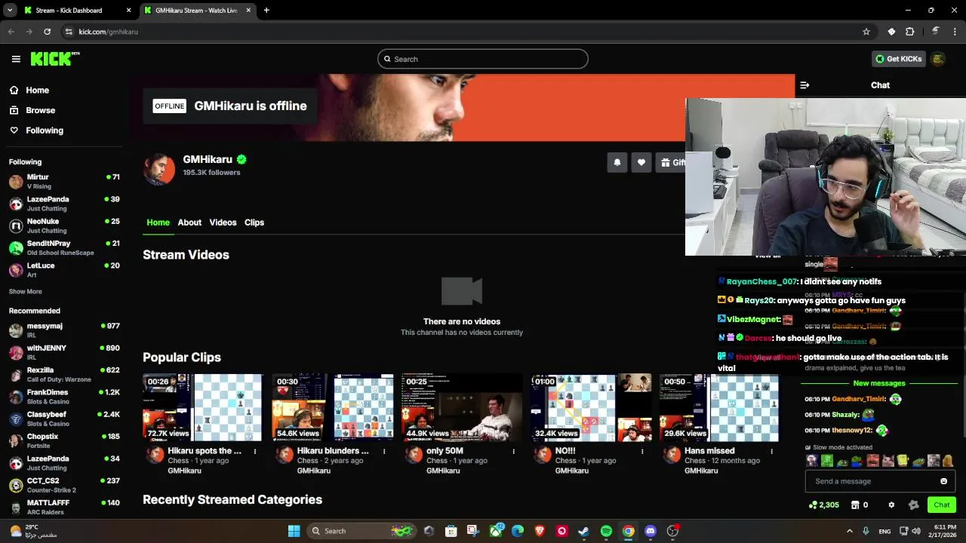Open SendItNPray's channel in Following list
The width and height of the screenshot is (966, 543).
point(64,248)
